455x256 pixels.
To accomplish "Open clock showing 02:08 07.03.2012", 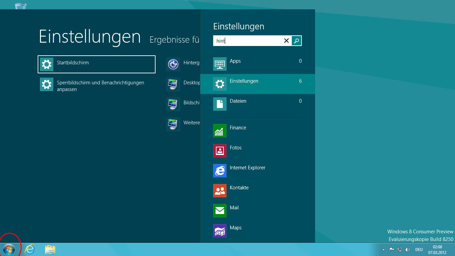I will tap(437, 250).
